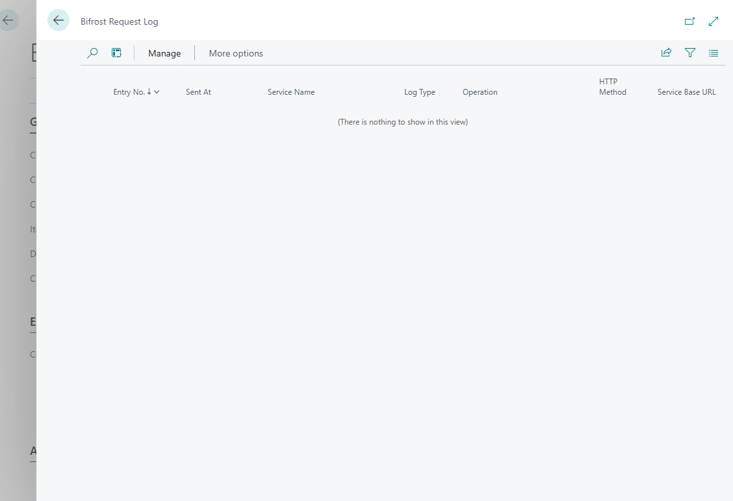Click the Bifrost Request Log page title
Viewport: 733px width, 501px height.
pyautogui.click(x=119, y=21)
